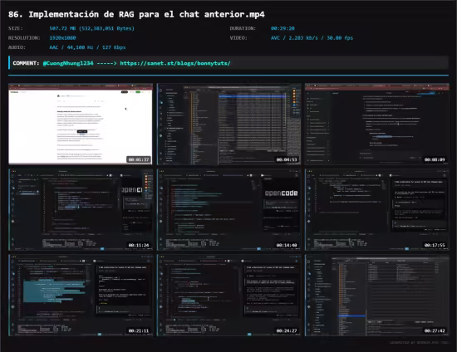The width and height of the screenshot is (457, 352).
Task: Click the video file title heading
Action: coord(136,14)
